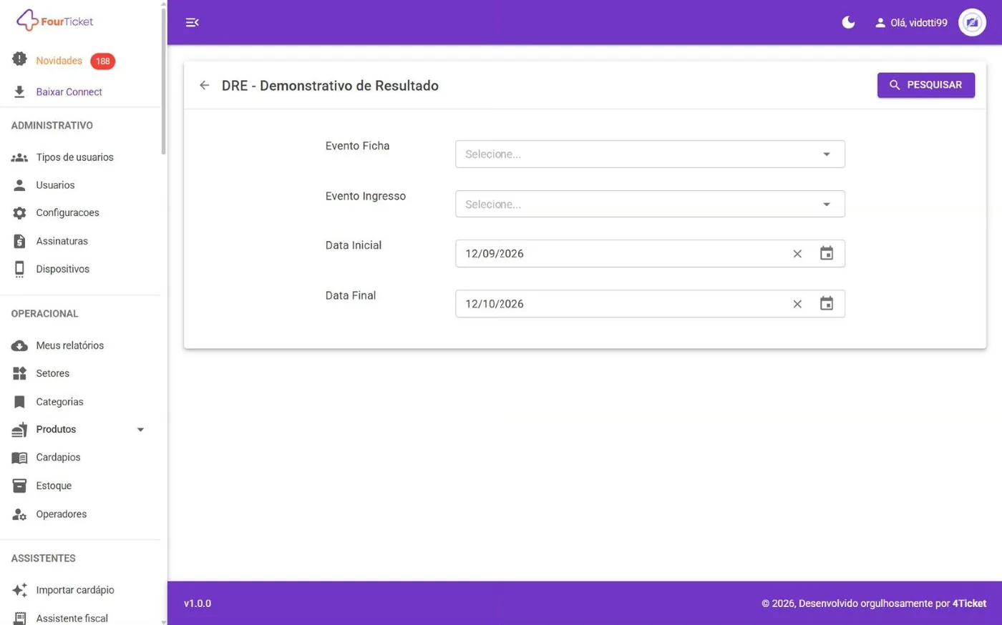Open Operadores in the sidebar

pyautogui.click(x=61, y=514)
